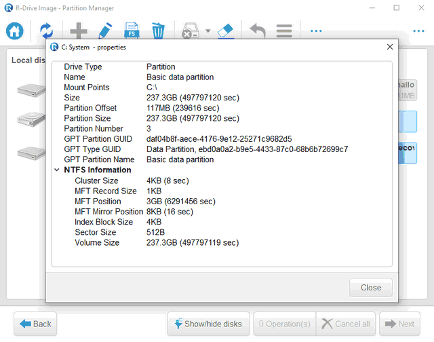Click the rightmost toolbar ellipsis icon

[418, 31]
